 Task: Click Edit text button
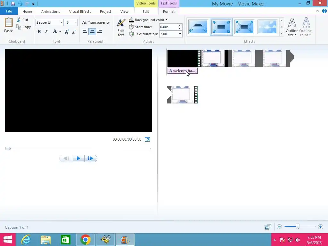pyautogui.click(x=121, y=28)
